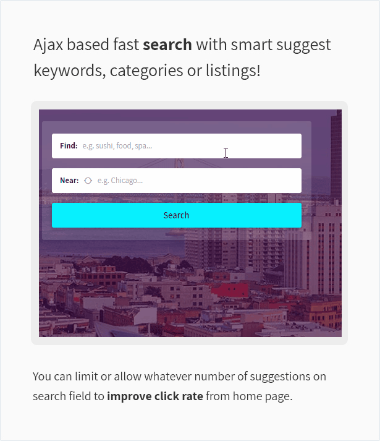Click the Search button
The image size is (380, 441).
click(x=177, y=215)
